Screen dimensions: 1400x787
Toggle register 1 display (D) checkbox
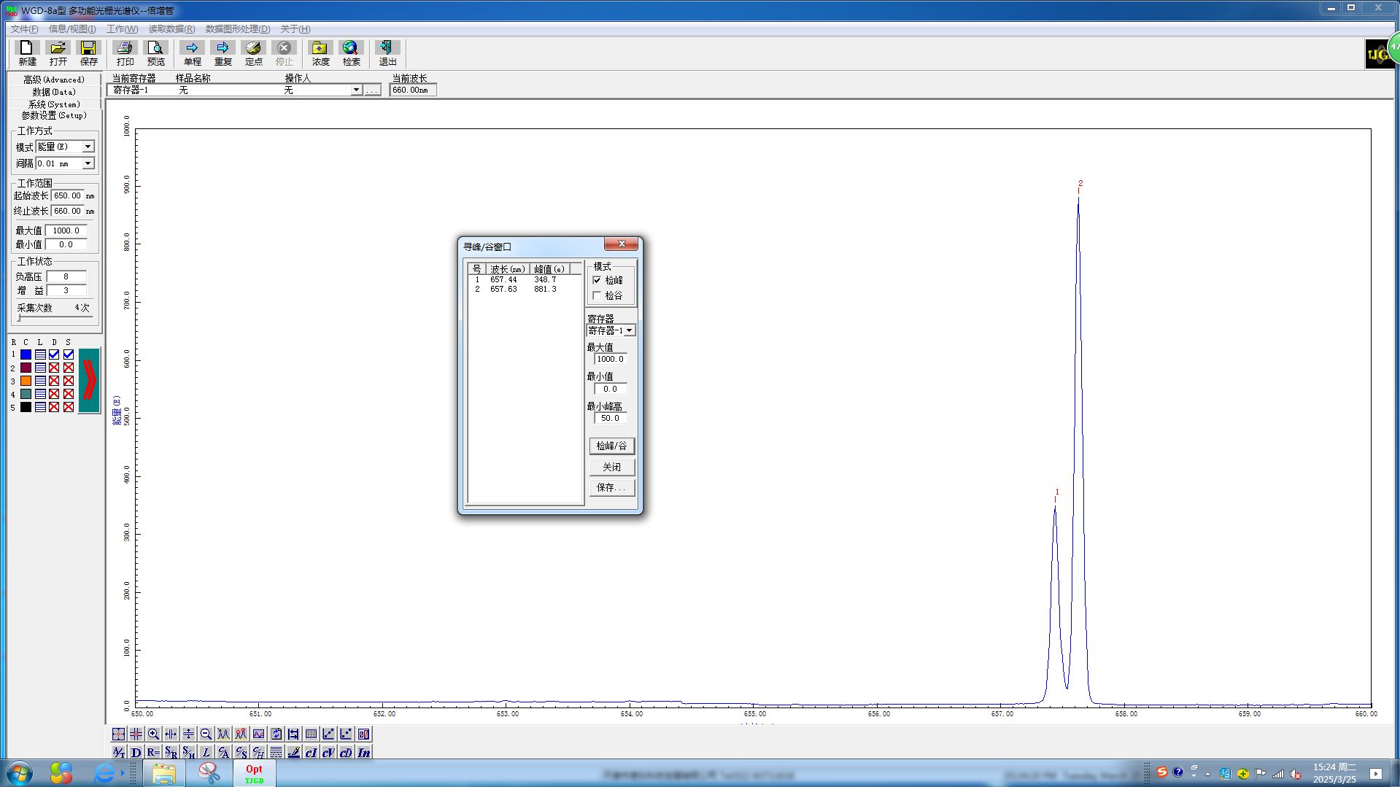coord(54,354)
